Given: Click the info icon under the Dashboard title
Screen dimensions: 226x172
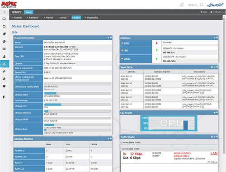Looking at the screenshot, I should 15,32.
